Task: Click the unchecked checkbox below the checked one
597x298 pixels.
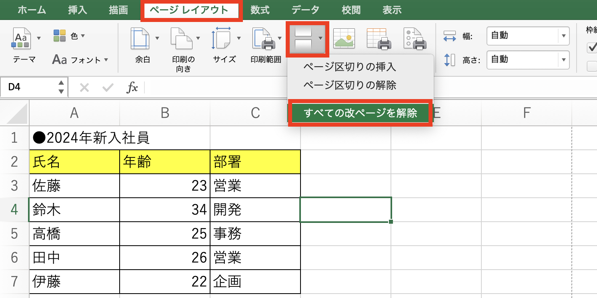Action: (x=591, y=66)
